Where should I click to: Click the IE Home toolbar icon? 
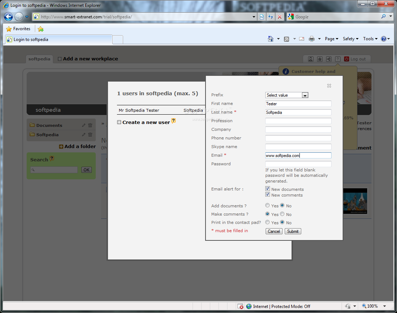tap(271, 39)
